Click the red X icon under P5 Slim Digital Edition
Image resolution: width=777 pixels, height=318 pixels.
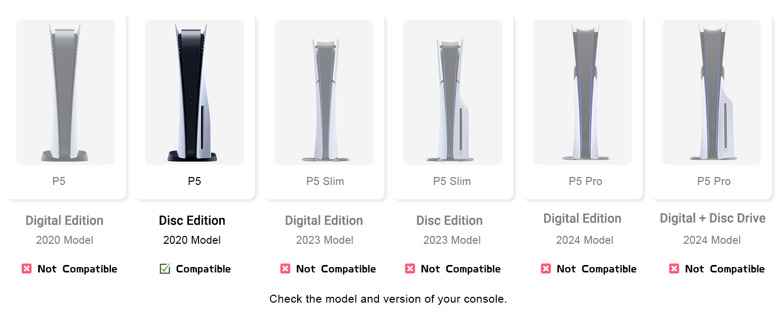click(x=285, y=269)
